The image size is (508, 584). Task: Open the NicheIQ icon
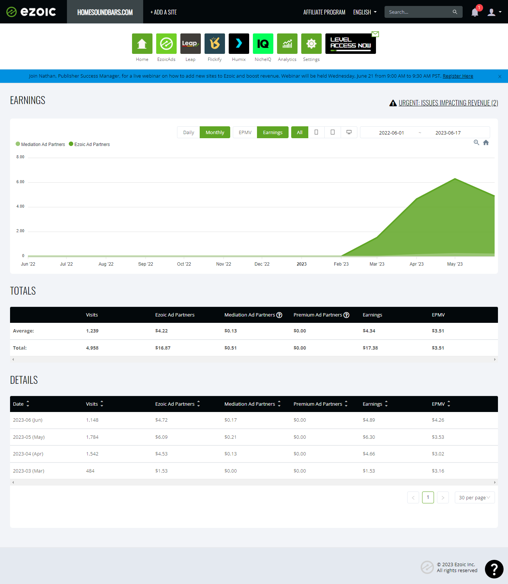[263, 43]
